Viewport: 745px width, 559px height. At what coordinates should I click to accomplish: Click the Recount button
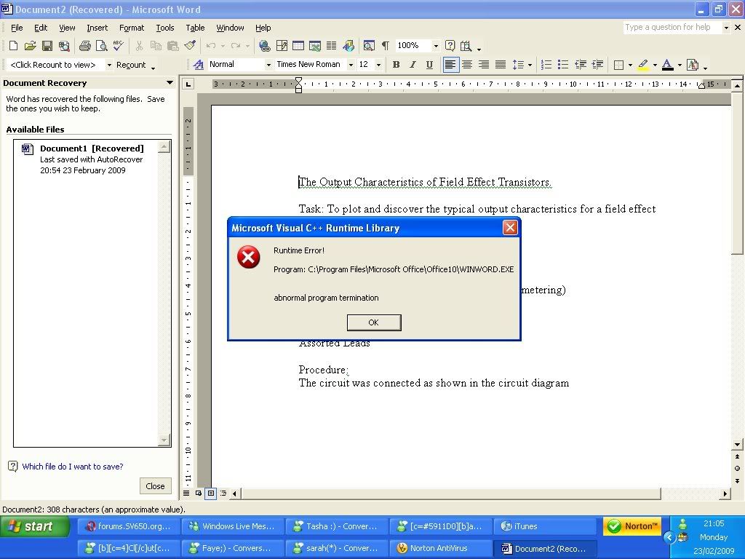click(131, 65)
